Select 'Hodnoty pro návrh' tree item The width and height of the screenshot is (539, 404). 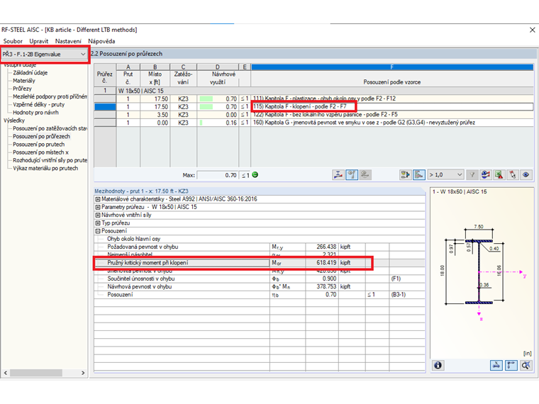(x=35, y=112)
